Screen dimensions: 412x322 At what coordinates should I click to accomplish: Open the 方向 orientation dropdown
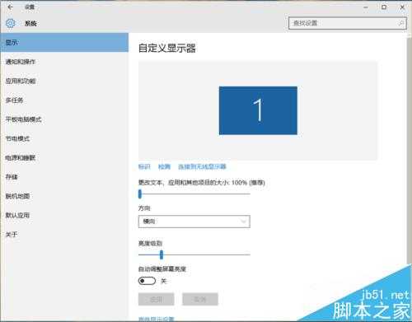(x=194, y=222)
